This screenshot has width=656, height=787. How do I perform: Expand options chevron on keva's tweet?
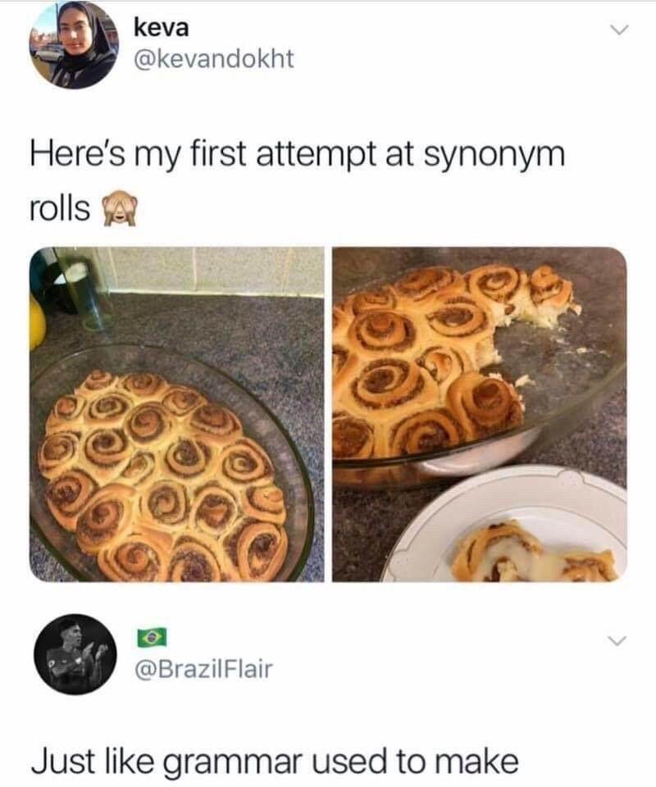coord(619,31)
